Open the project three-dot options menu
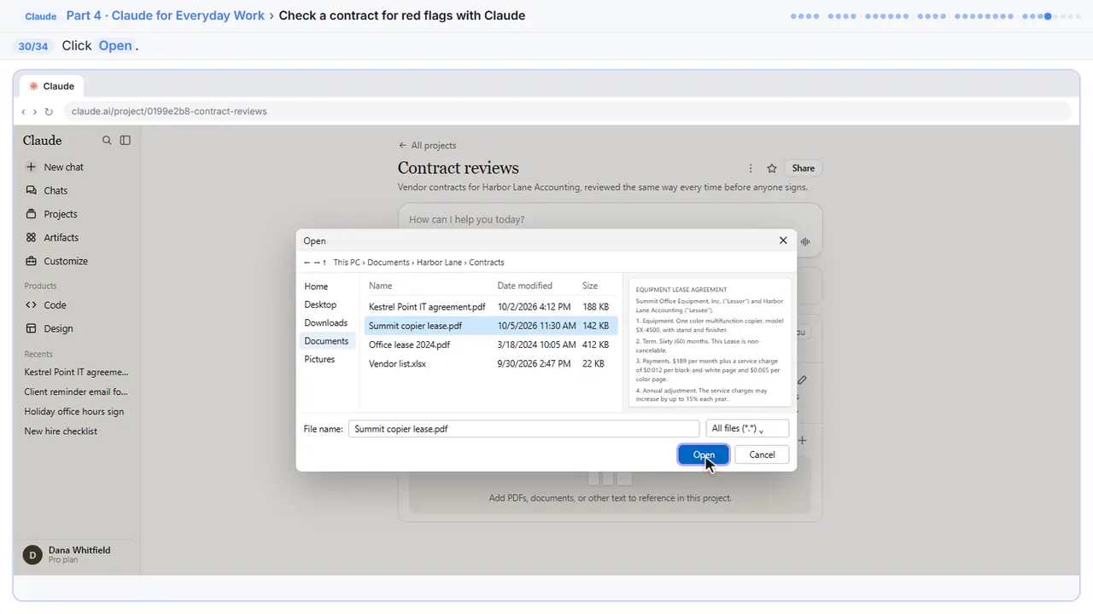This screenshot has width=1093, height=614. pyautogui.click(x=751, y=169)
